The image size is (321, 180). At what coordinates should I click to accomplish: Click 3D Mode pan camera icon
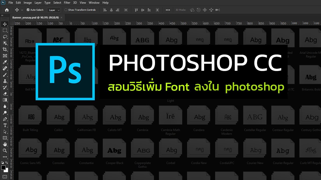205,10
